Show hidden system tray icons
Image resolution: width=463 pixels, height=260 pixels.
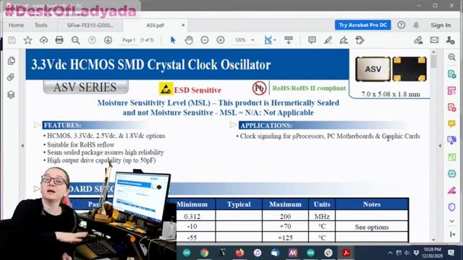(x=390, y=253)
